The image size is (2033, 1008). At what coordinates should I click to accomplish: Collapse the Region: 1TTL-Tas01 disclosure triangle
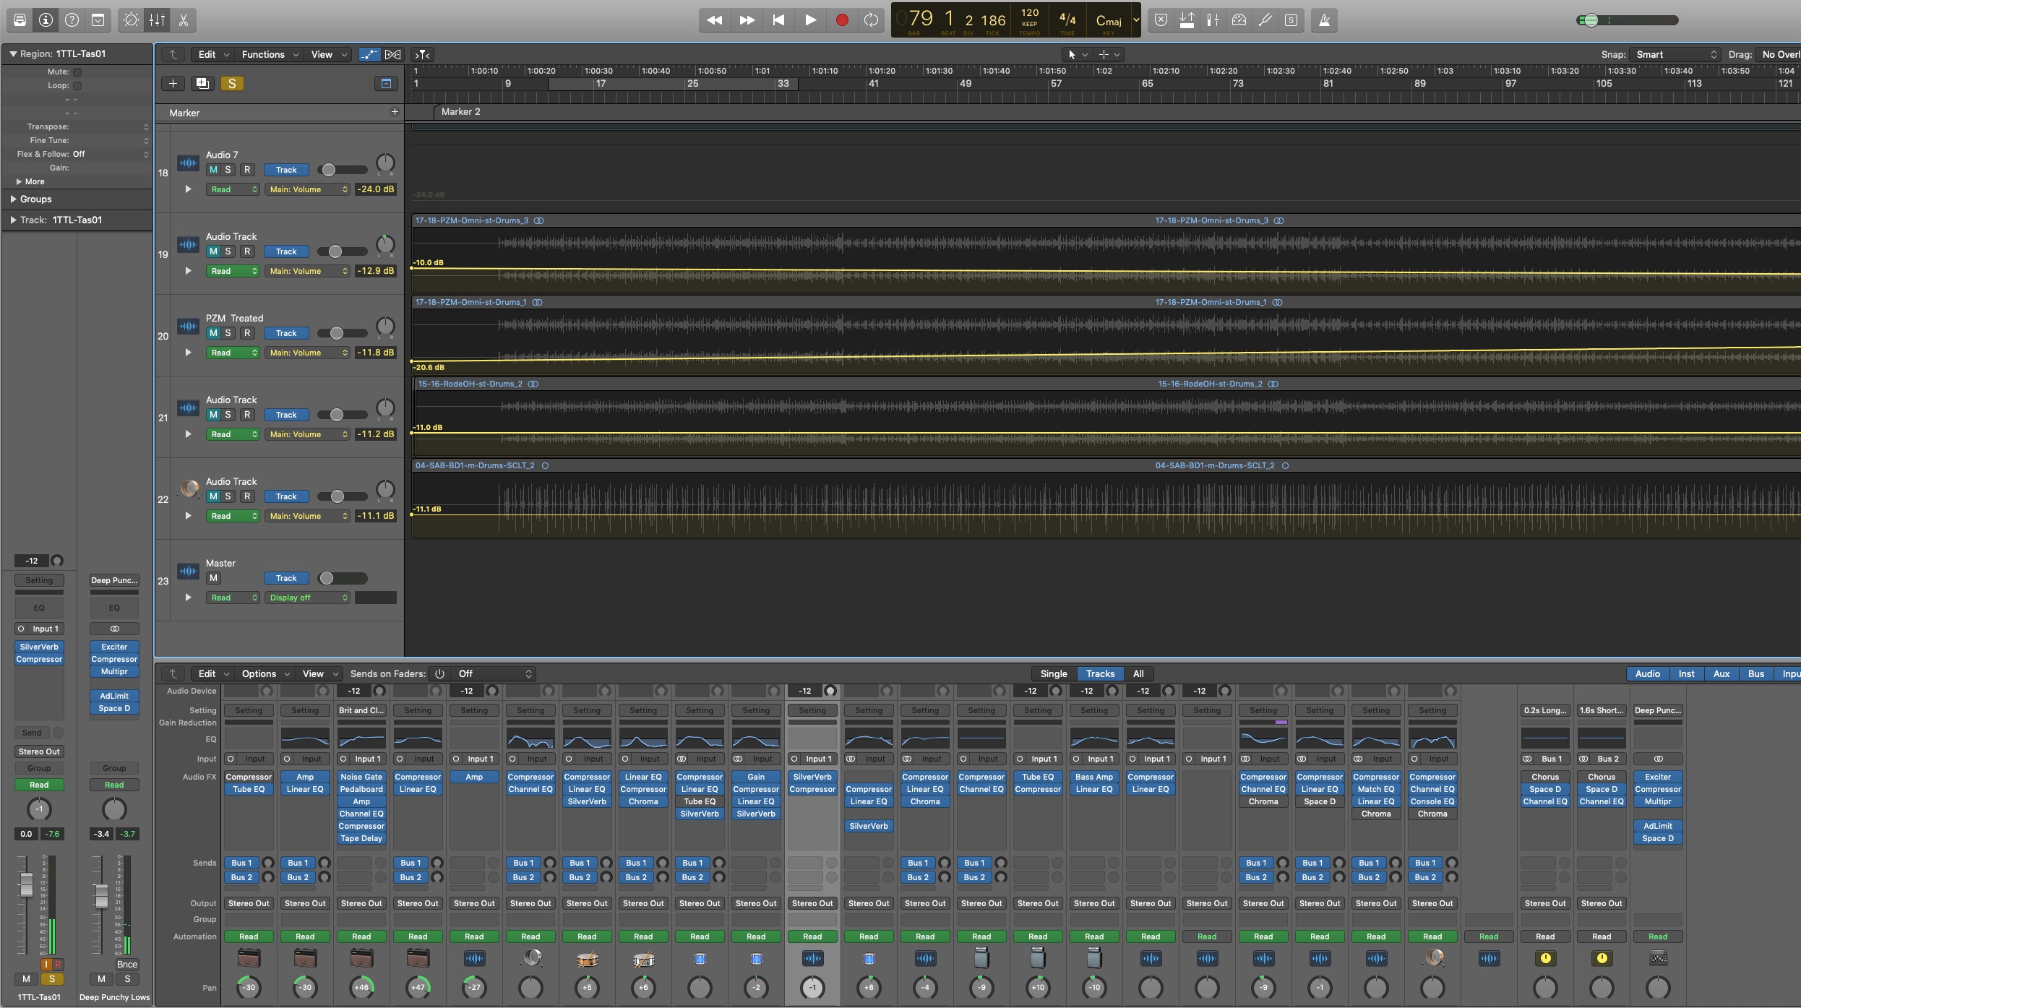[x=12, y=53]
